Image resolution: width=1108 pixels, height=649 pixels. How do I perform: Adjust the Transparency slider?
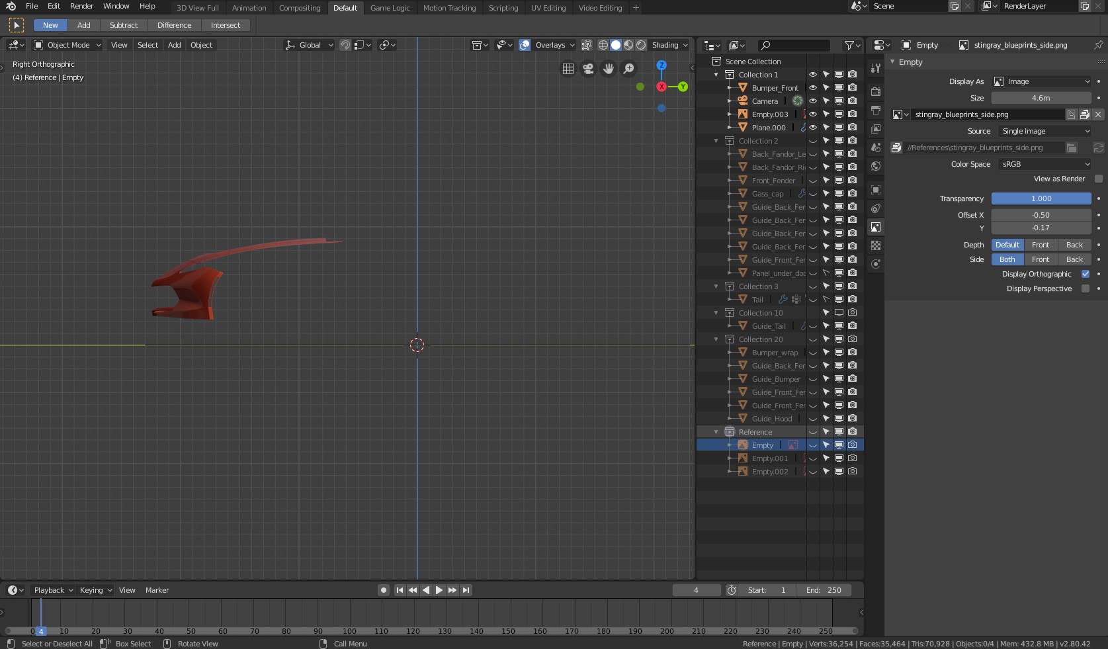coord(1041,198)
